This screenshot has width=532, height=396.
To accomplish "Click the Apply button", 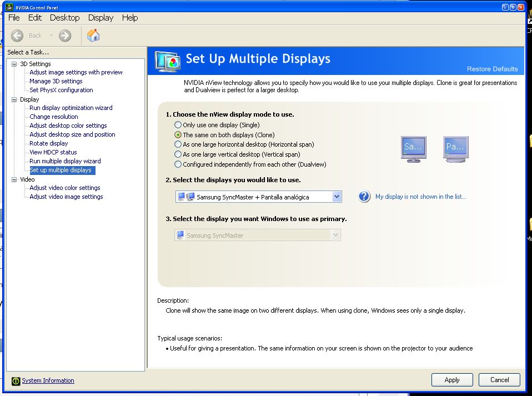I will (x=452, y=380).
